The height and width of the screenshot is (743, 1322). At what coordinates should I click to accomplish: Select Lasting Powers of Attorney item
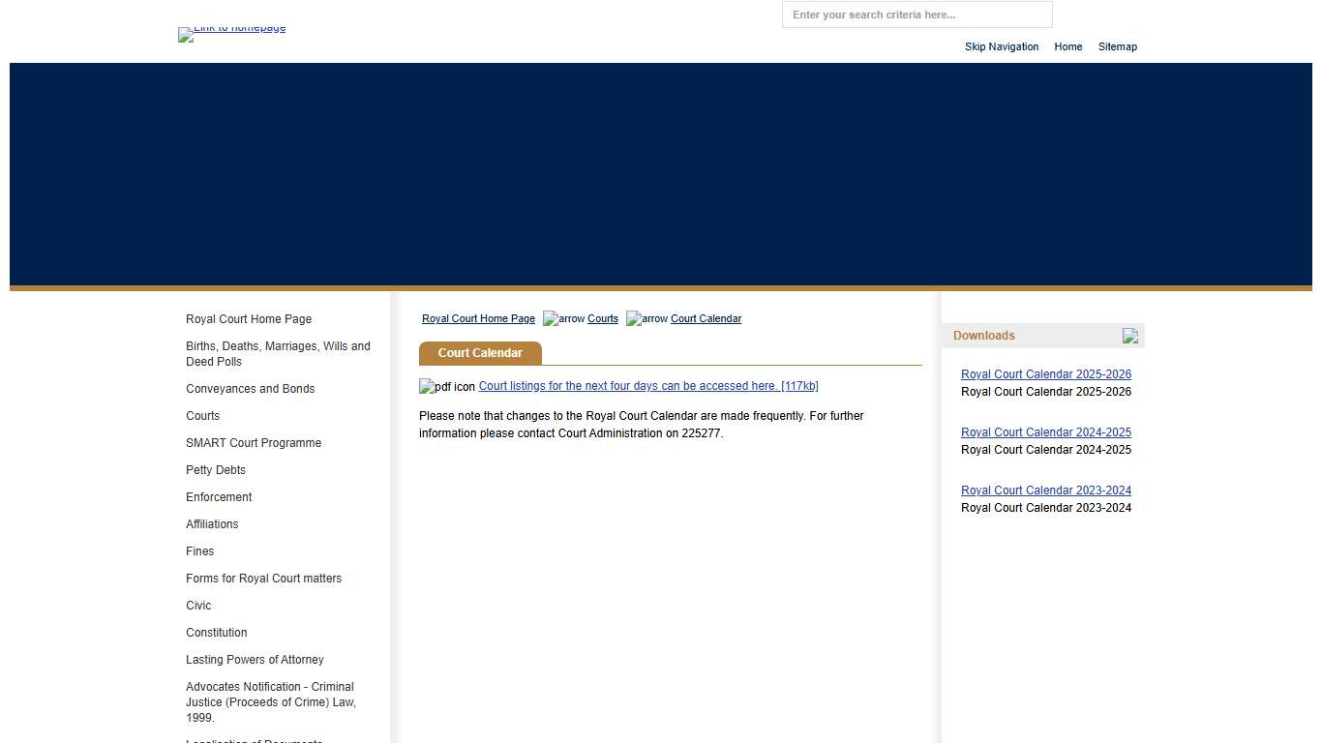[255, 660]
